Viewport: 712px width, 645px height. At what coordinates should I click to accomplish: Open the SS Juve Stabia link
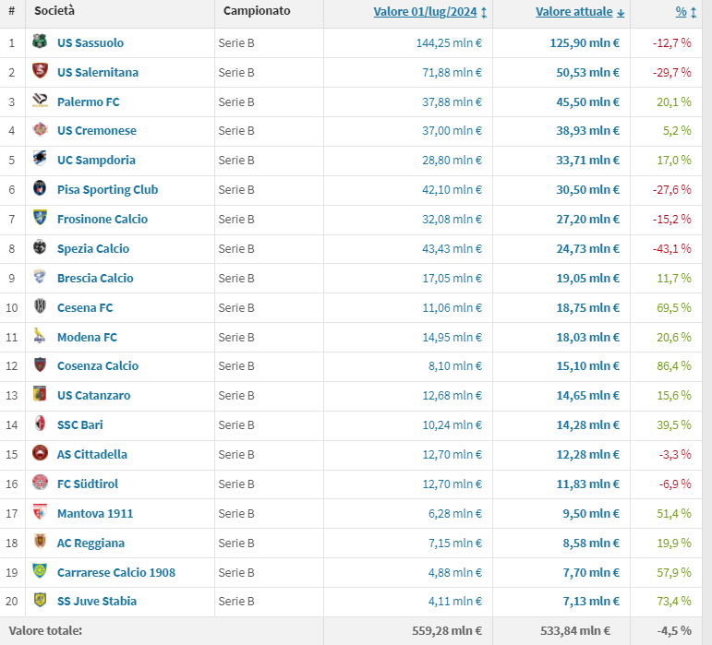click(x=96, y=601)
